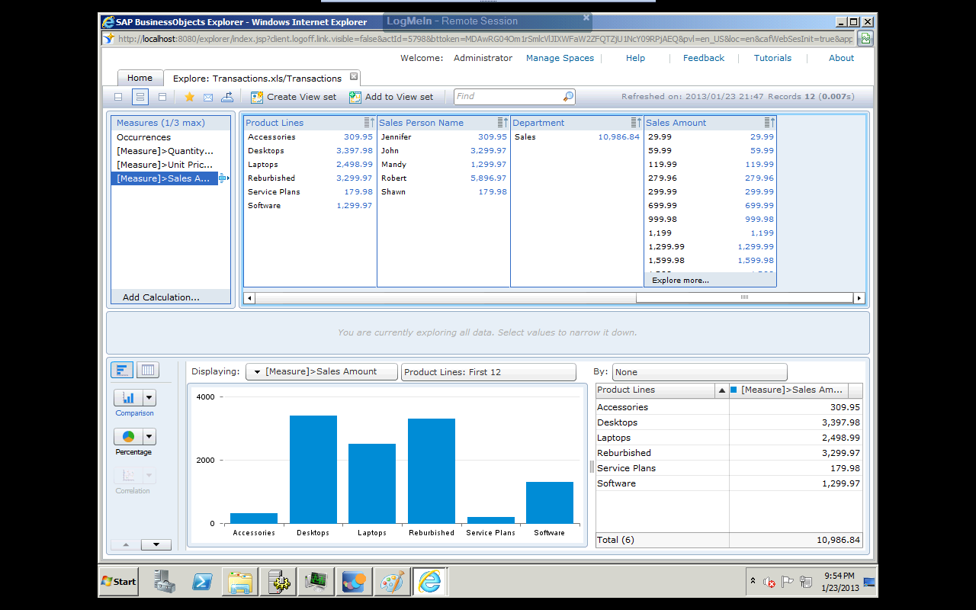Screen dimensions: 976x610
Task: Click the About link
Action: (842, 58)
